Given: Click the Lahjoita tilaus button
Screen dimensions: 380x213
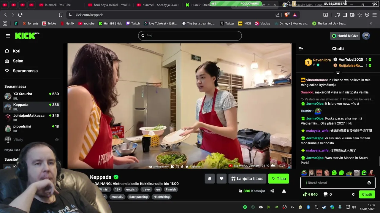Looking at the screenshot, I should (x=247, y=179).
